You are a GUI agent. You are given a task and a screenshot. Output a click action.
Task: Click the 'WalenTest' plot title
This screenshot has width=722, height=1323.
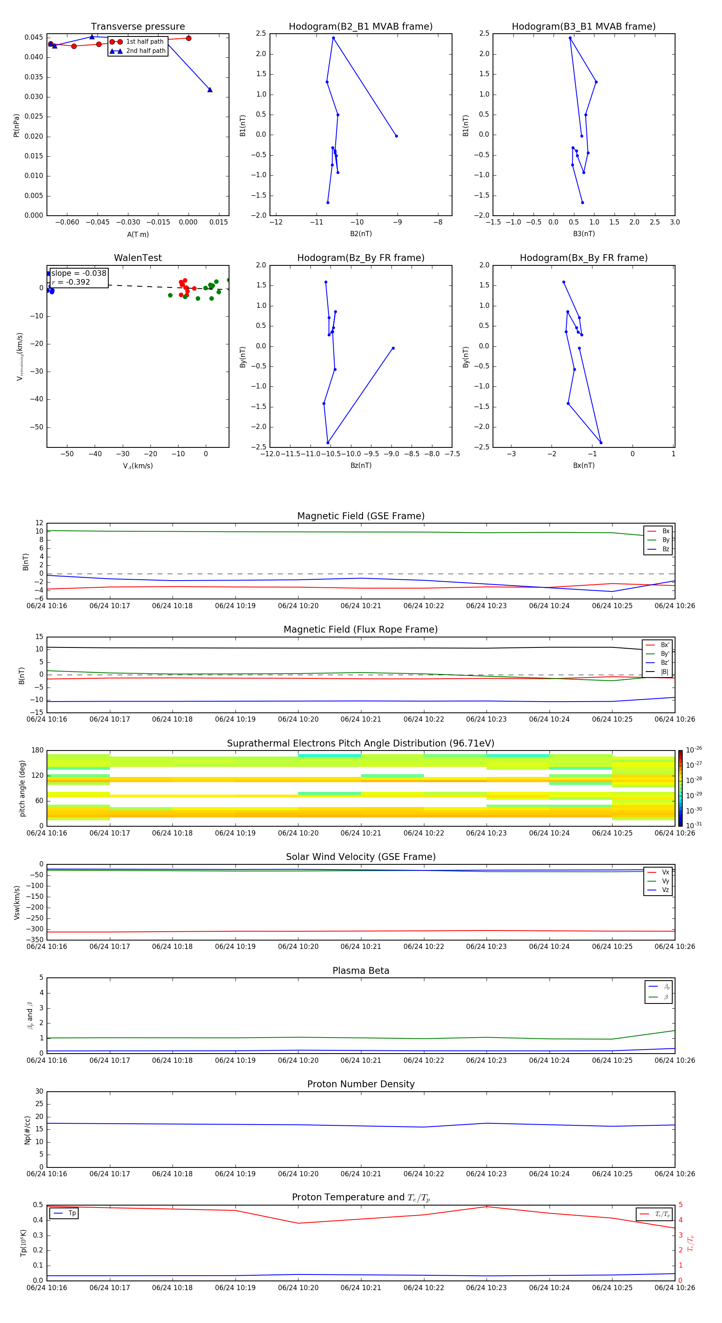[x=138, y=258]
